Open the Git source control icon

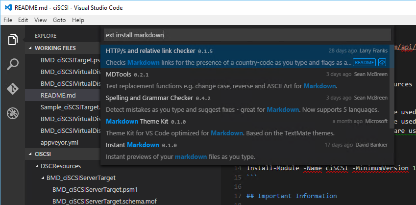tap(13, 89)
